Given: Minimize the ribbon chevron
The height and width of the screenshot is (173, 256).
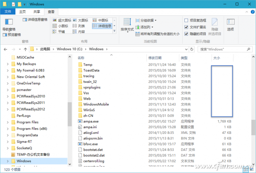Looking at the screenshot, I should tap(247, 12).
